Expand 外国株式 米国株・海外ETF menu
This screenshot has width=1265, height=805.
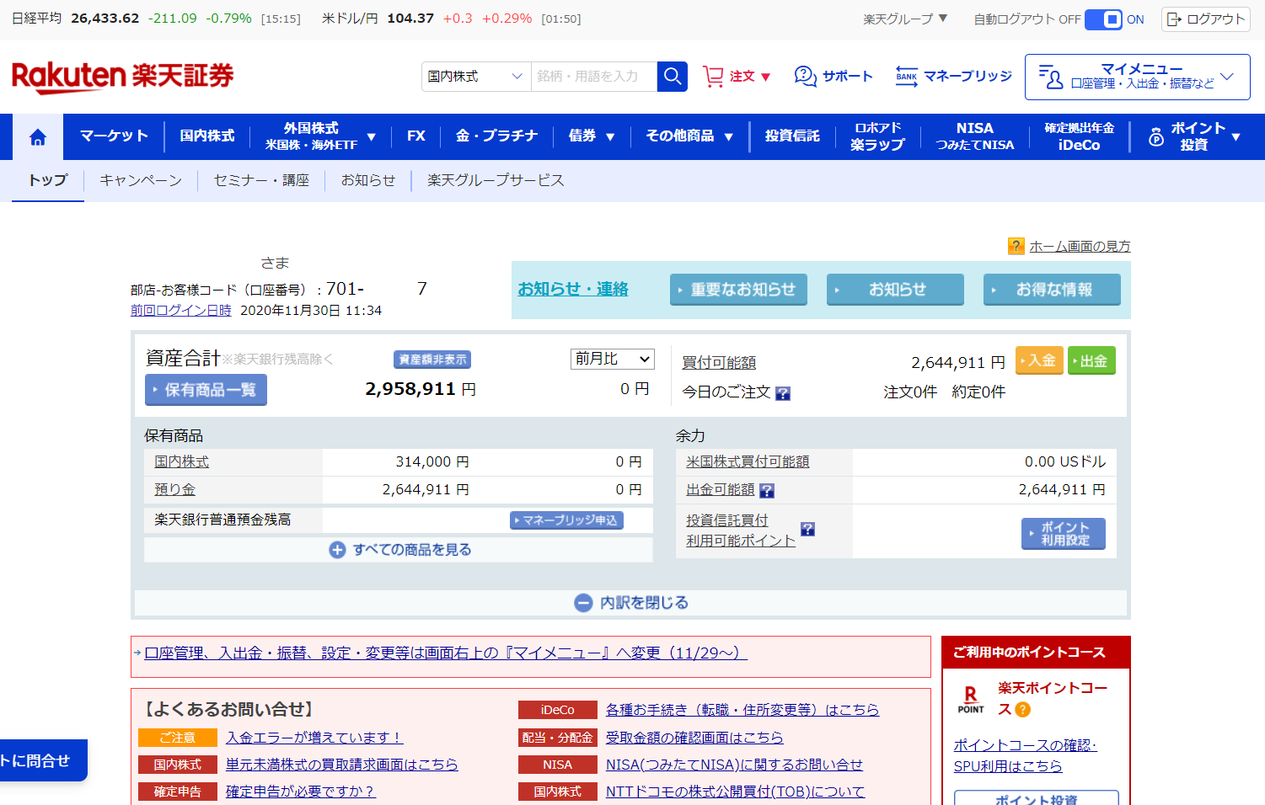pos(320,136)
